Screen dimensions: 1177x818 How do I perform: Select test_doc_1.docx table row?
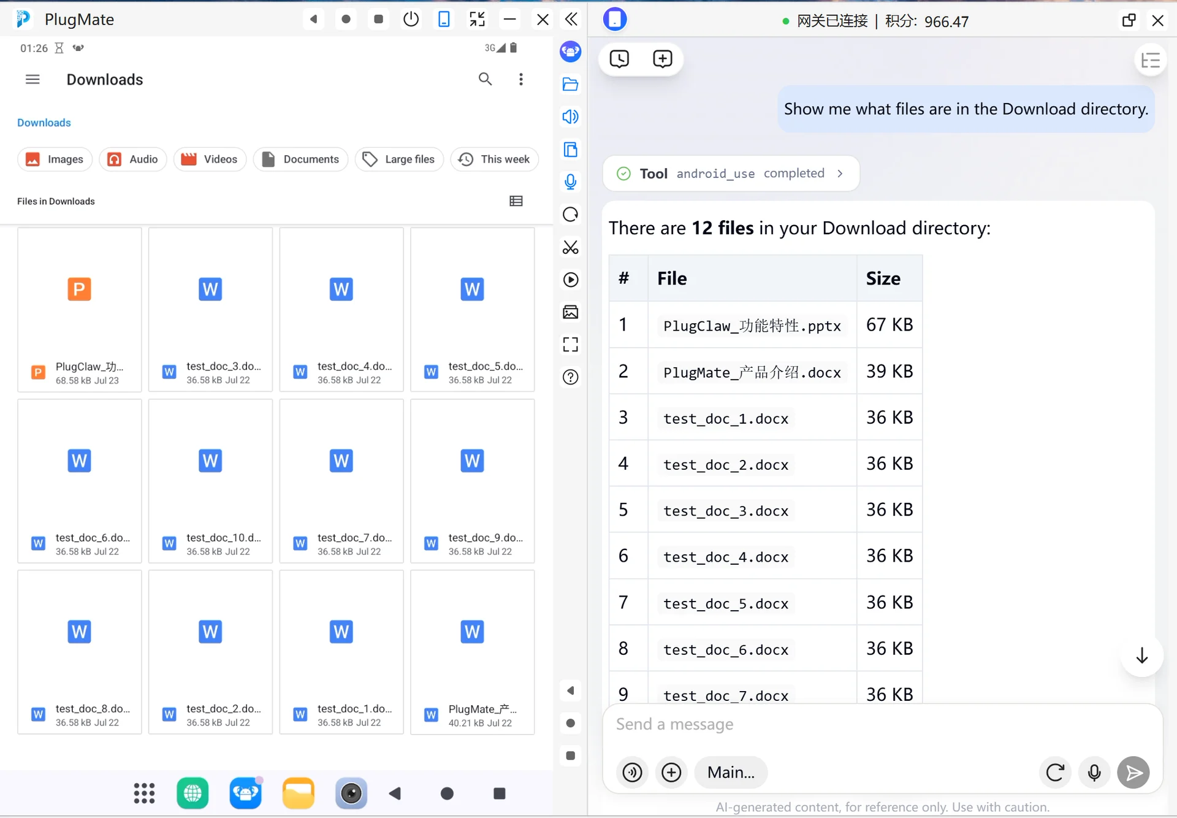point(766,418)
